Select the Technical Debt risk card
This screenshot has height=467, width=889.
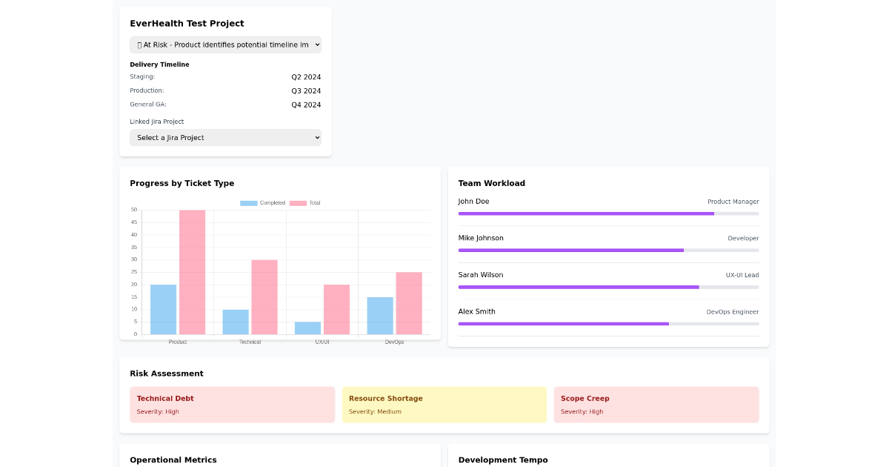pyautogui.click(x=232, y=404)
